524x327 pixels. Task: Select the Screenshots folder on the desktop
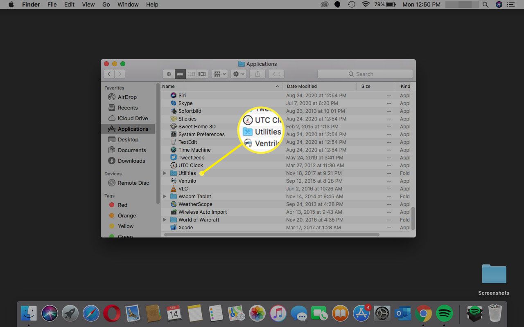pyautogui.click(x=494, y=280)
